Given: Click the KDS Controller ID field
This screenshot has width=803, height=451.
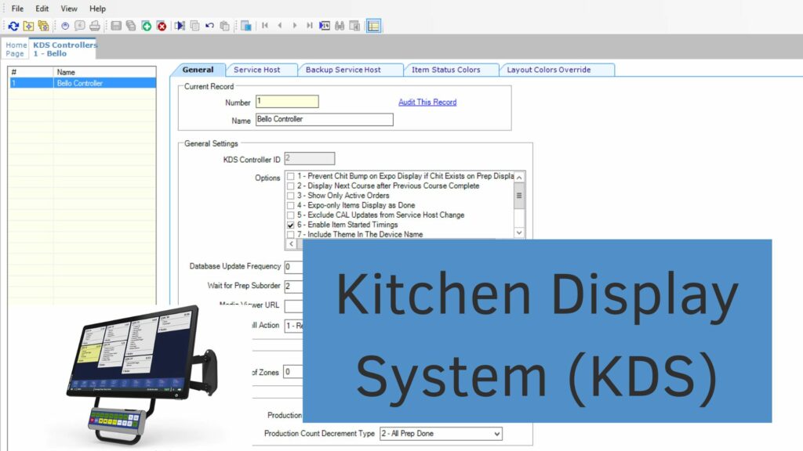Looking at the screenshot, I should [x=309, y=158].
